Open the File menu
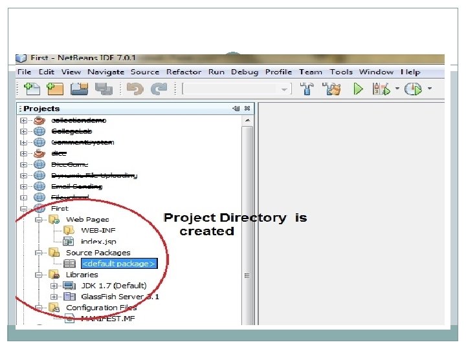 pyautogui.click(x=25, y=72)
